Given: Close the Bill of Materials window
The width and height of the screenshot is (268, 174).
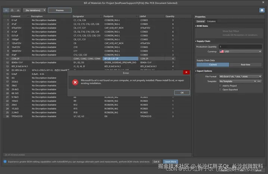Looking at the screenshot, I should (263, 2).
